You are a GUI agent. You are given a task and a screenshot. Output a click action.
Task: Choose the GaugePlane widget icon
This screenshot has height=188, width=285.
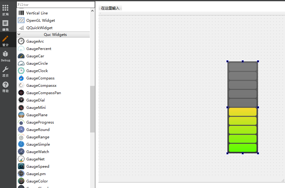pos(21,115)
